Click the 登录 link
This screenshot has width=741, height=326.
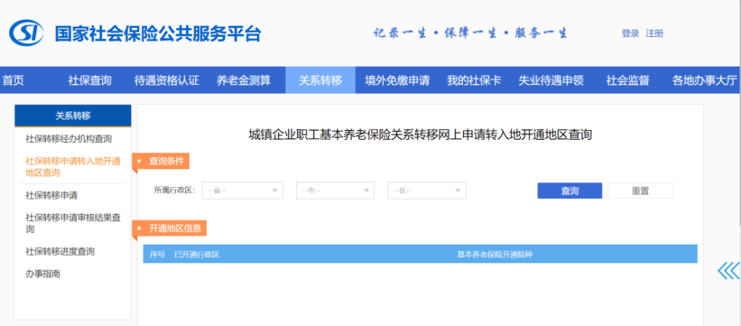tap(631, 33)
